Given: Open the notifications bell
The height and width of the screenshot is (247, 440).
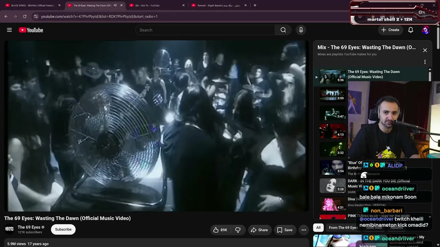Looking at the screenshot, I should coord(410,30).
